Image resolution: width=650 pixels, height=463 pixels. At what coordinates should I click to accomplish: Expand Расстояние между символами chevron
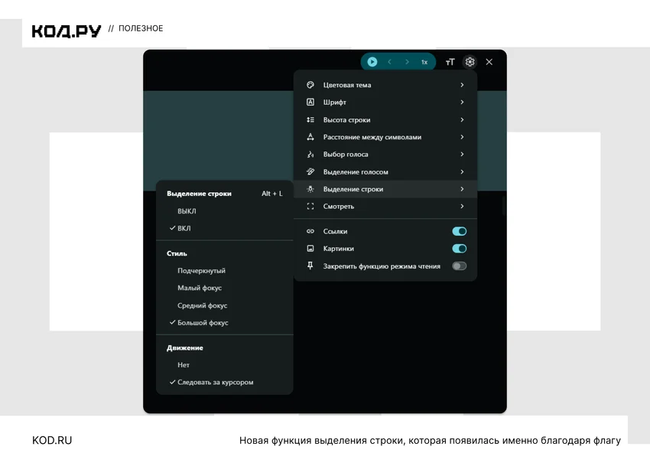462,137
